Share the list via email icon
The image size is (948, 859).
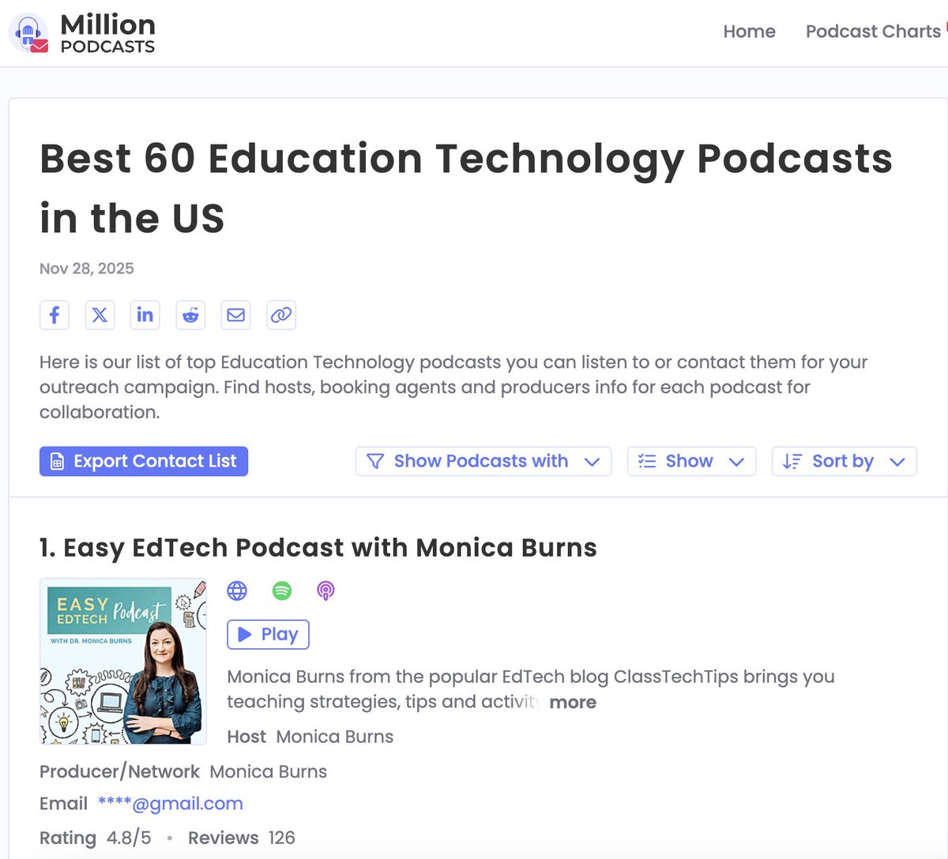235,315
